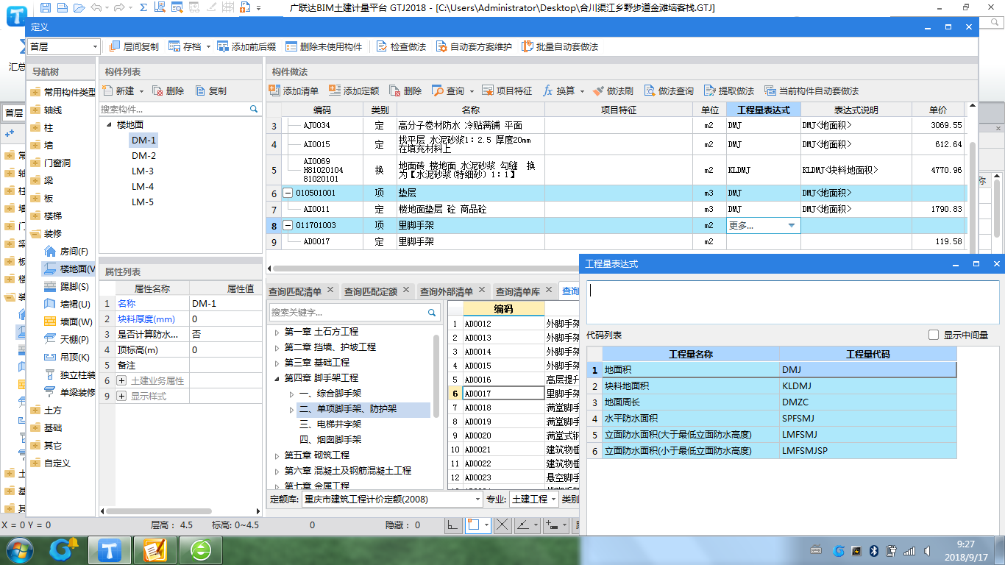The height and width of the screenshot is (565, 1005).
Task: Select 吊顶(K) in navigation tree
Action: point(66,358)
